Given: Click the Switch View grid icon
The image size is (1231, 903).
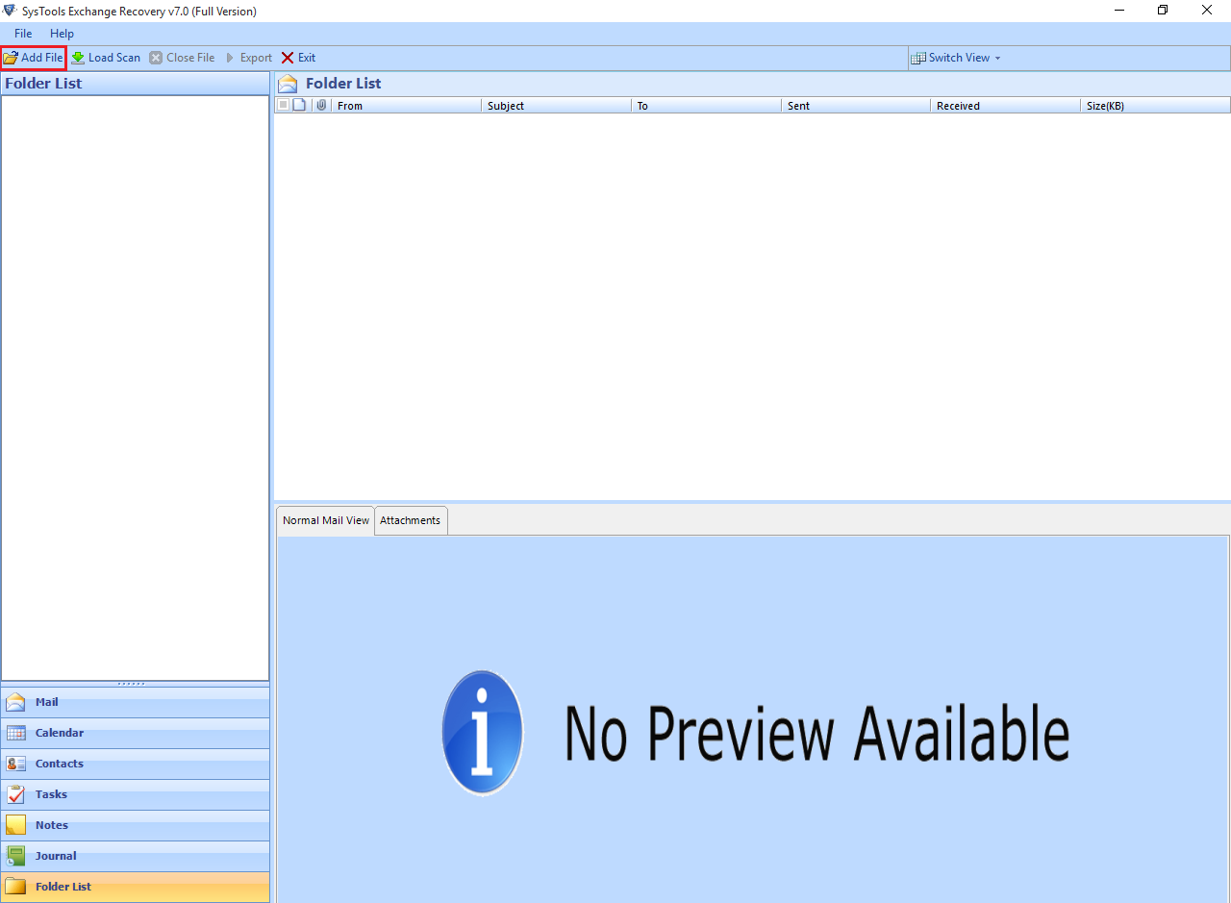Looking at the screenshot, I should (x=918, y=58).
